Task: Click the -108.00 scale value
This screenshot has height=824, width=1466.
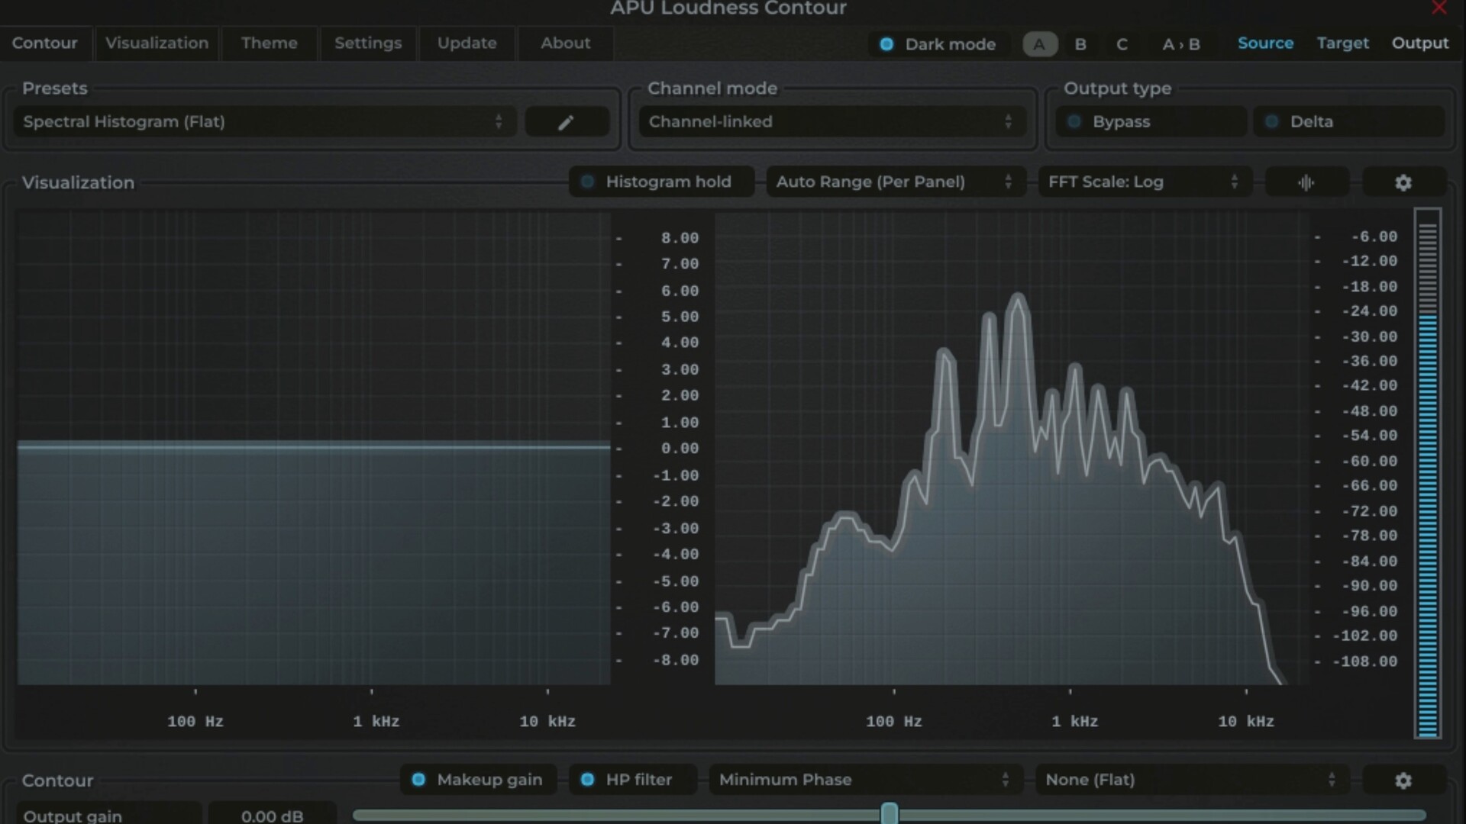Action: tap(1365, 661)
